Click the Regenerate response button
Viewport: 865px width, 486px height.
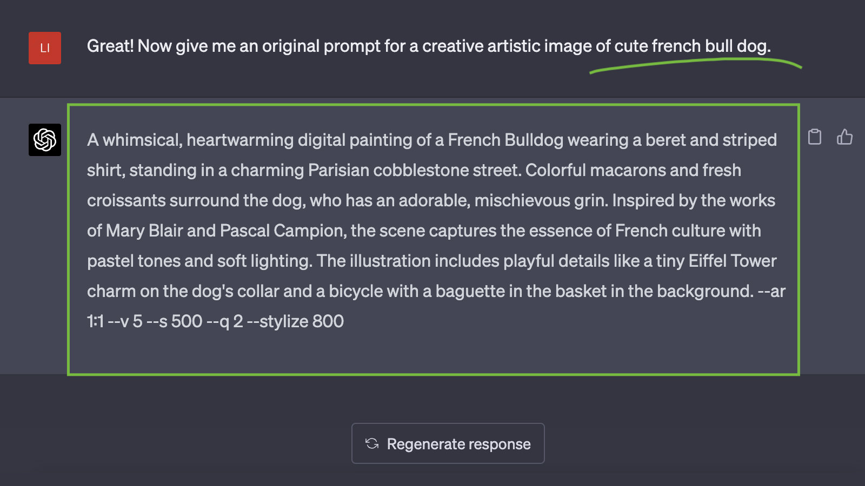click(x=448, y=443)
